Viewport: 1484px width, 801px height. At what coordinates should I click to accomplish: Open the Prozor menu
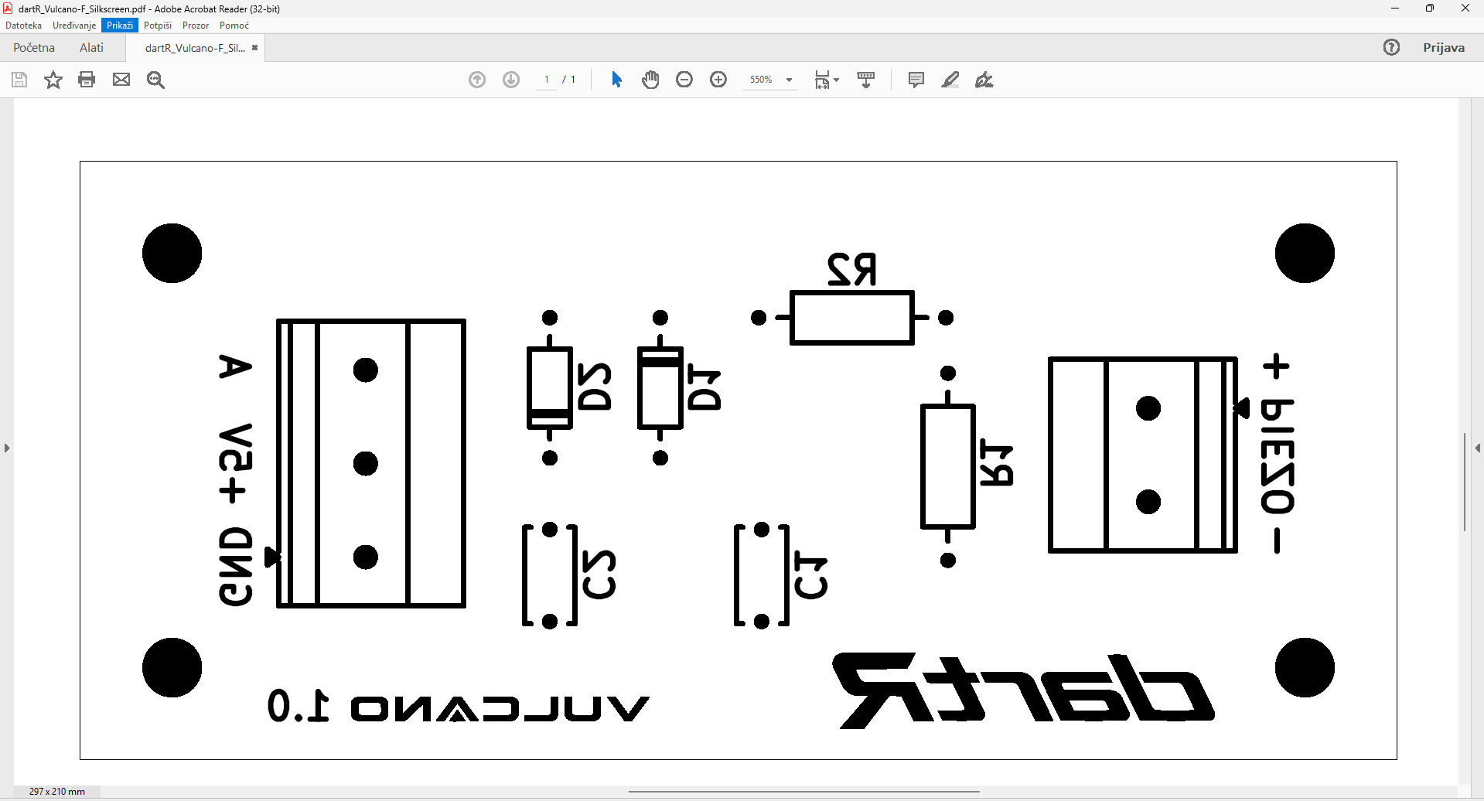tap(196, 26)
